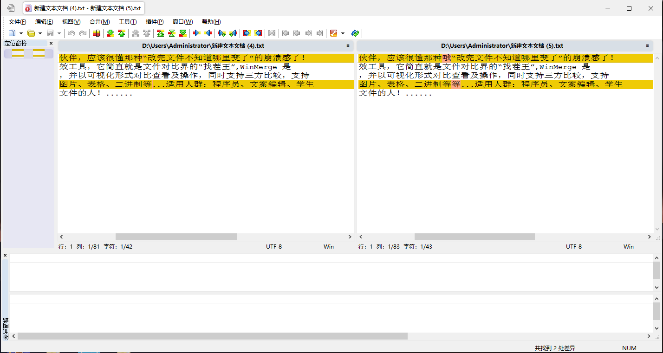
Task: Click NUM indicator in status bar
Action: tap(629, 348)
